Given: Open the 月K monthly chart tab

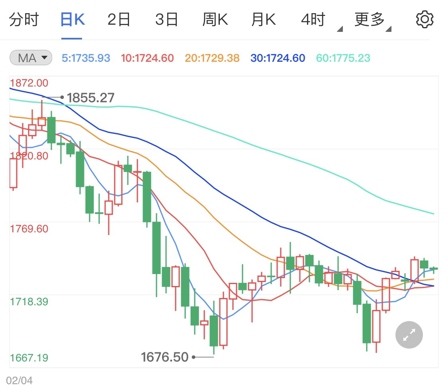Looking at the screenshot, I should coord(263,20).
